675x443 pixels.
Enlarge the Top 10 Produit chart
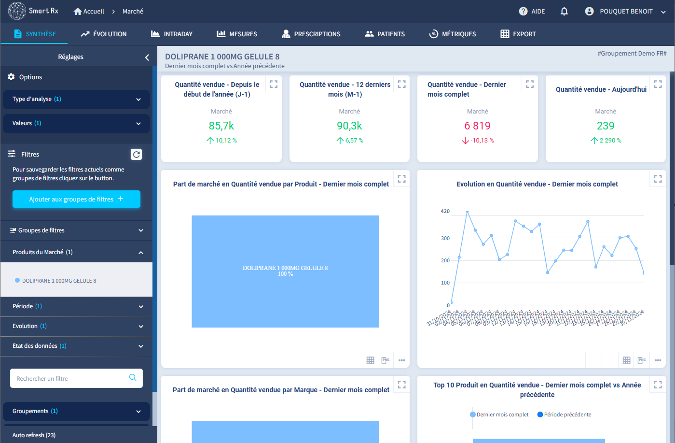click(658, 385)
